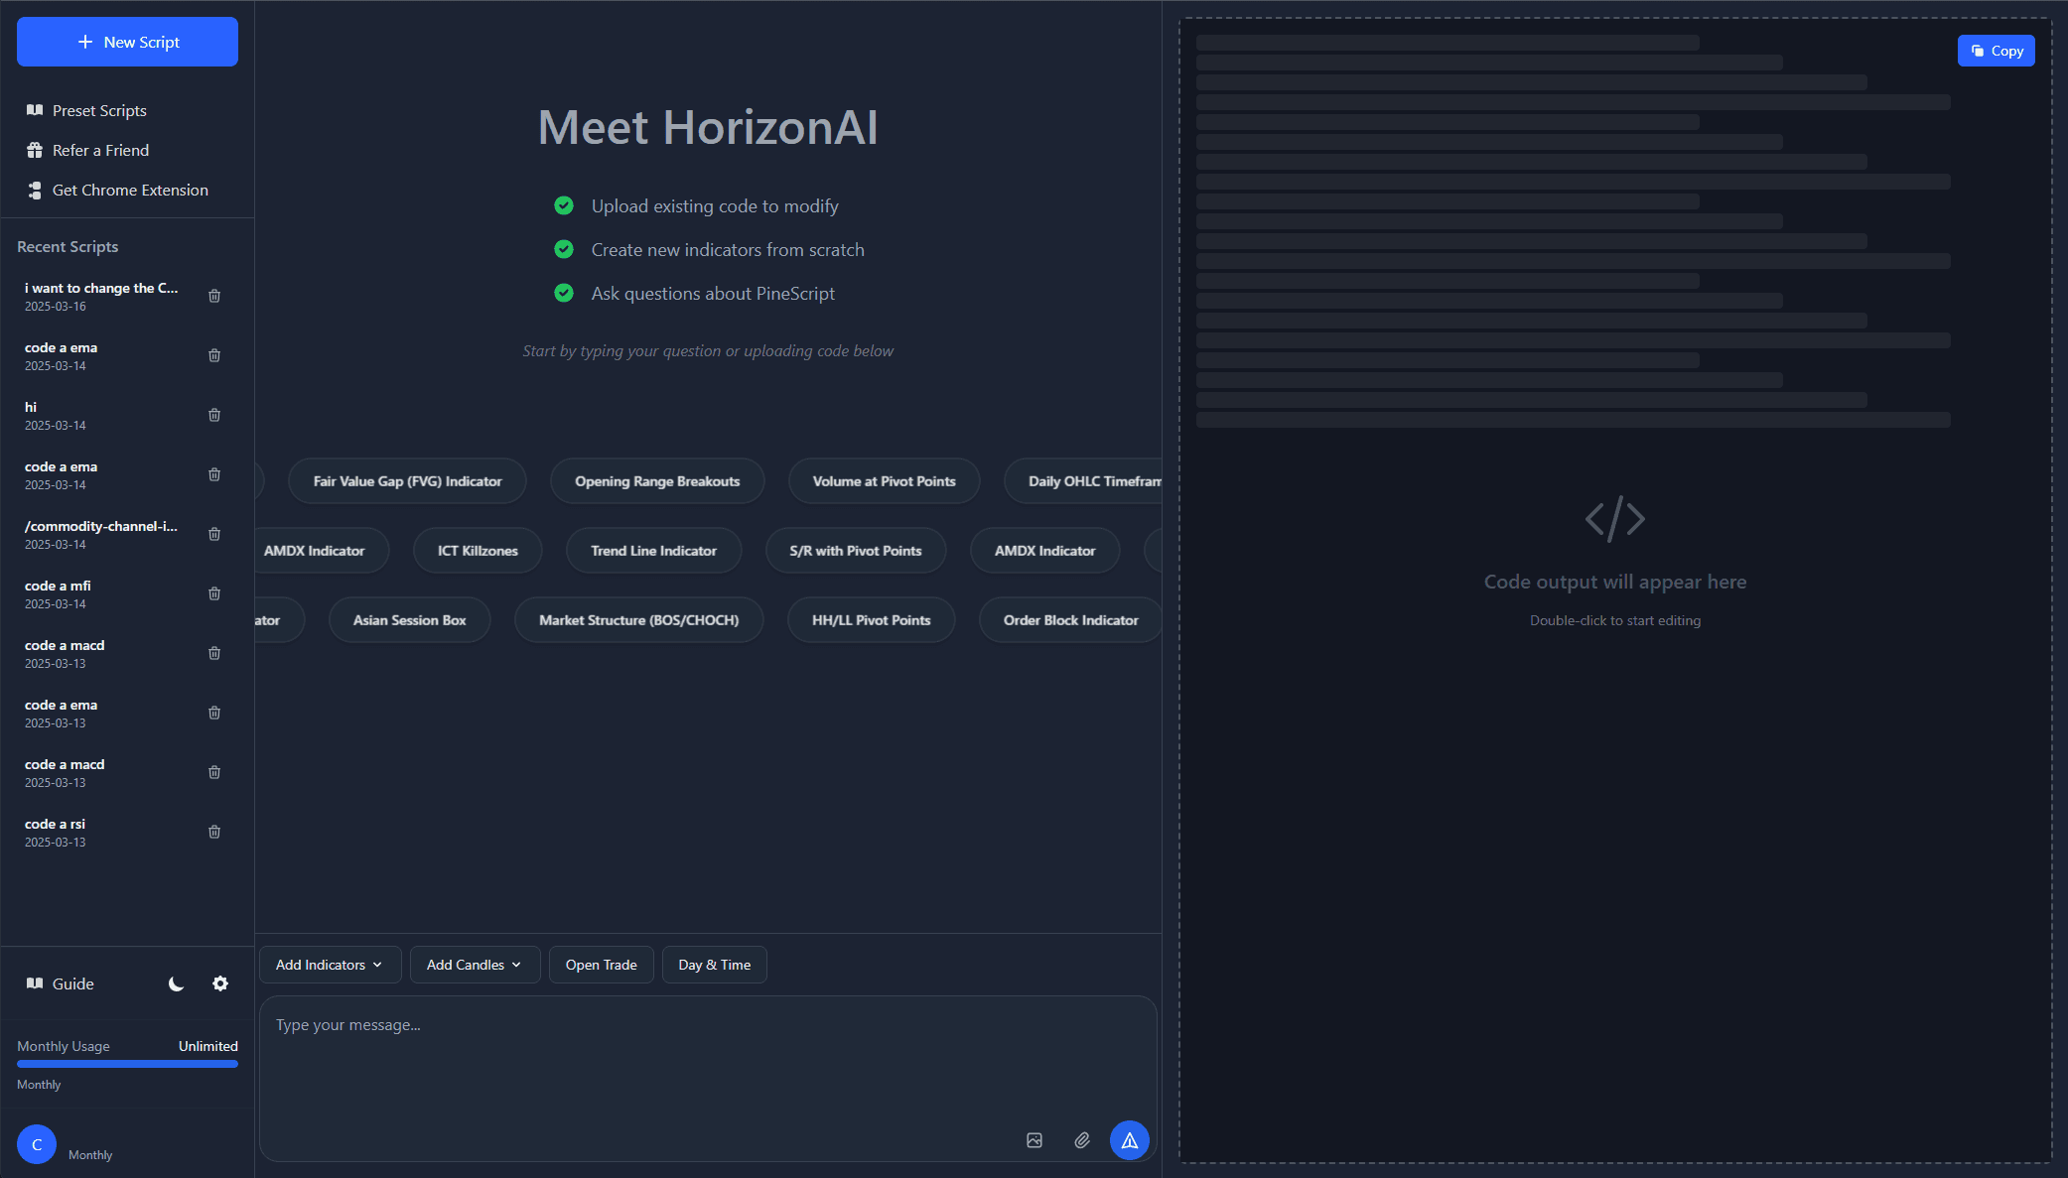Open Refer a Friend menu item

pos(100,150)
